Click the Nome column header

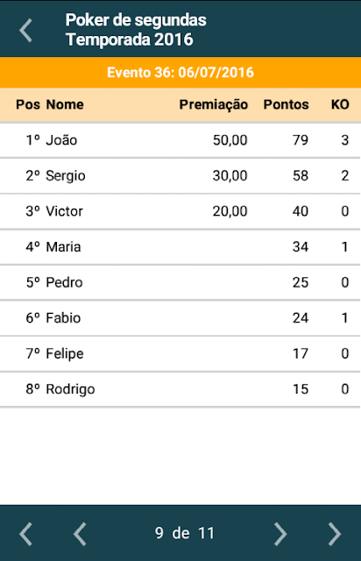click(65, 104)
